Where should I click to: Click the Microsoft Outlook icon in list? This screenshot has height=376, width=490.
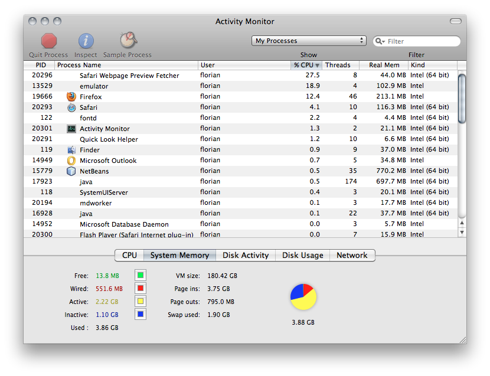(71, 161)
